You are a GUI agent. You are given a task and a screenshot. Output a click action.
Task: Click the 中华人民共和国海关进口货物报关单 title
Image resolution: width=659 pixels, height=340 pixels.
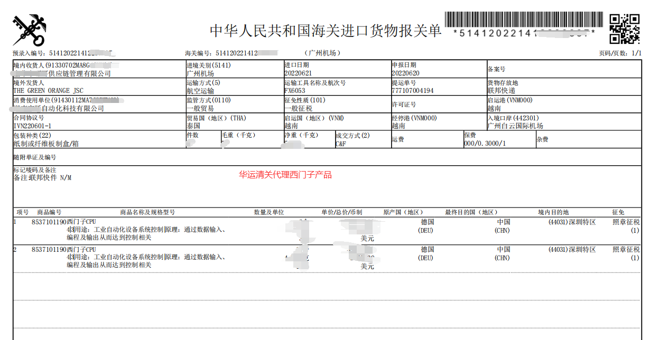pyautogui.click(x=325, y=31)
